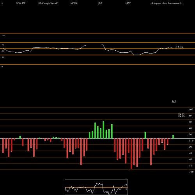
Task: Select the last green bar at right end
Action: pyautogui.click(x=173, y=137)
